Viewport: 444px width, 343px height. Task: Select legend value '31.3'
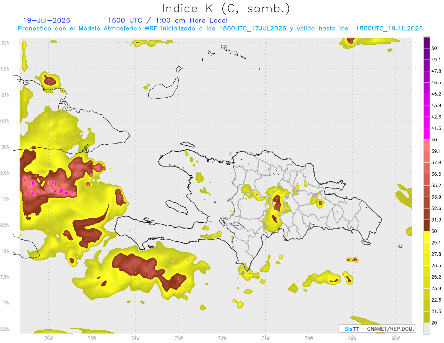pyautogui.click(x=436, y=220)
